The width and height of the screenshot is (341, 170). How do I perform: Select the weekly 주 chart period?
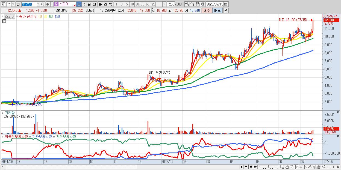(x=84, y=4)
